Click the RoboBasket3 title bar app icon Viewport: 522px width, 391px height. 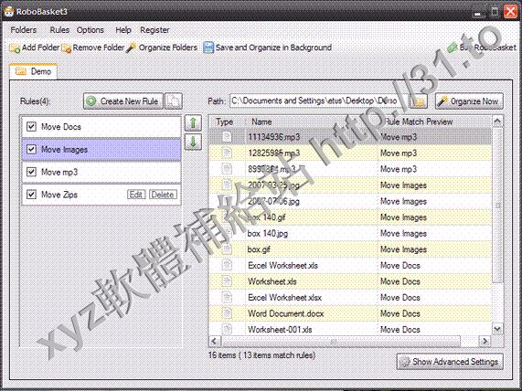pos(8,11)
